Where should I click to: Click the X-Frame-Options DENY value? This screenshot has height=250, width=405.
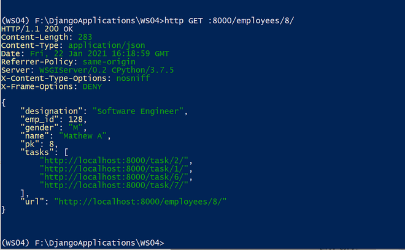96,86
